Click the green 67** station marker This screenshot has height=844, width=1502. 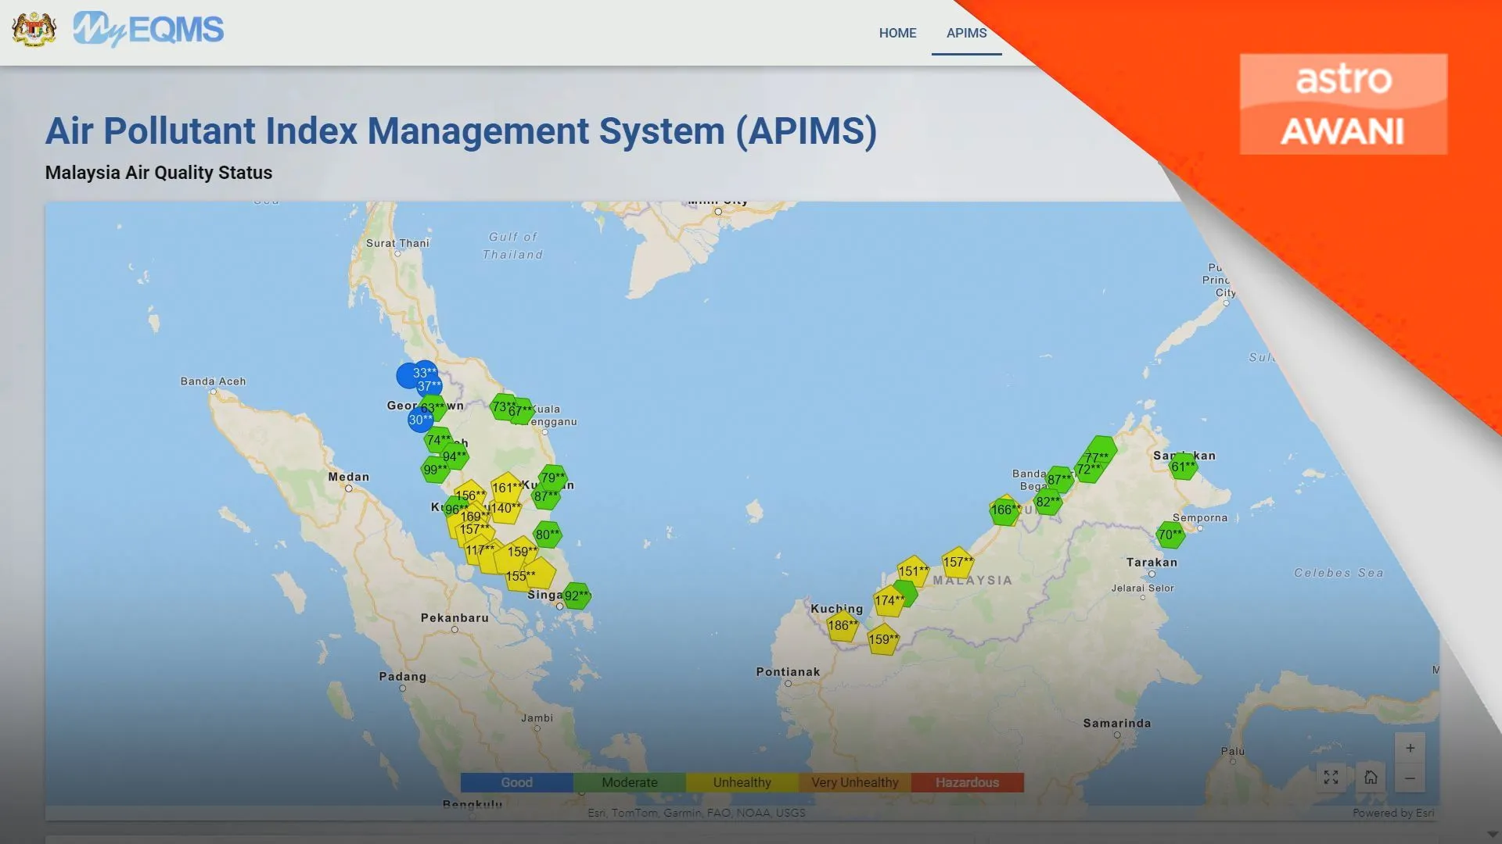pos(521,411)
